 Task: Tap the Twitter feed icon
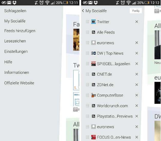coord(93,22)
